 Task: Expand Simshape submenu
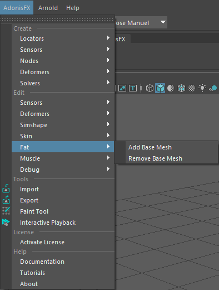63,125
